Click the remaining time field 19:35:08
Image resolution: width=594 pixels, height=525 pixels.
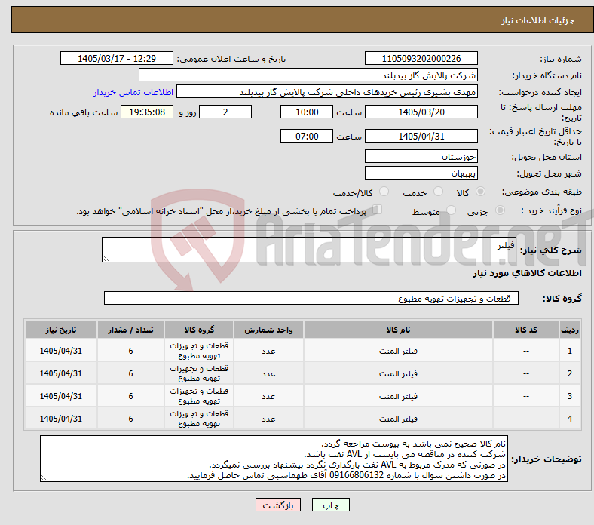pyautogui.click(x=147, y=112)
